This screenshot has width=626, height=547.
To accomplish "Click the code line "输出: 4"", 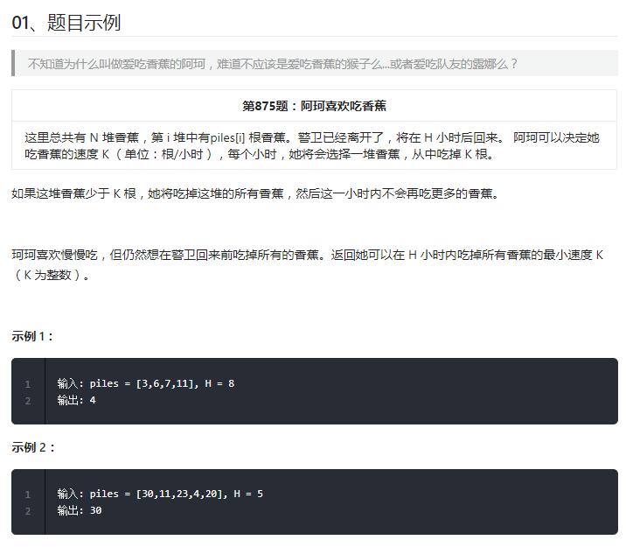I will 76,400.
